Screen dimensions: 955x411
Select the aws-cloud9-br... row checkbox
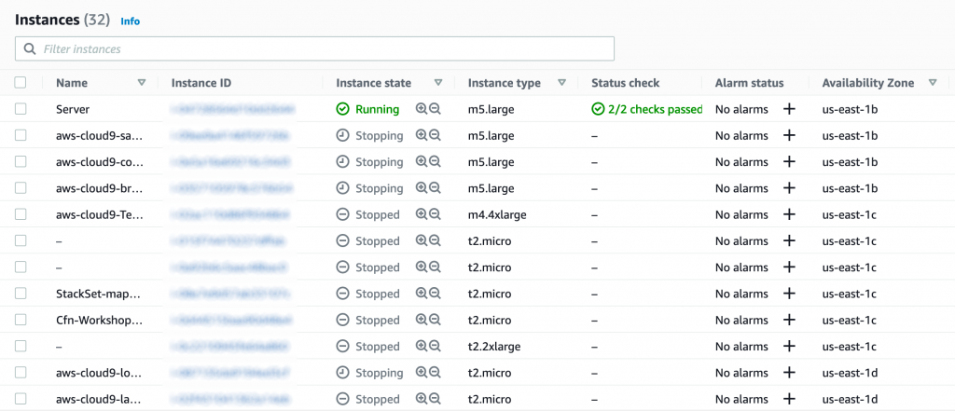click(x=21, y=188)
